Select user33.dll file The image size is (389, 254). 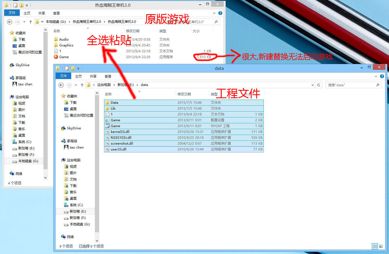pos(184,149)
